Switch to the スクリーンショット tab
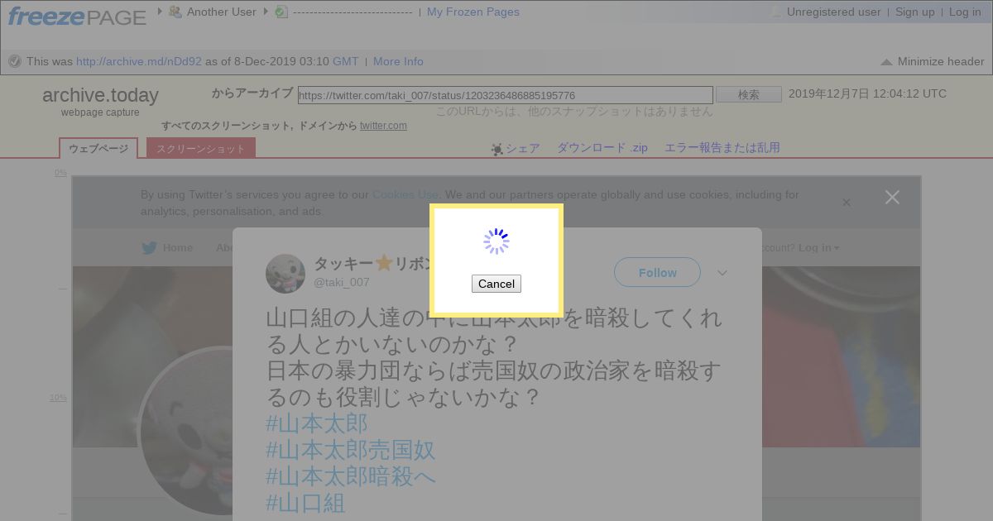The height and width of the screenshot is (521, 993). tap(201, 149)
